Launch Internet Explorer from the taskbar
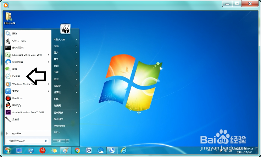Viewport: 261px width, 157px height. click(x=124, y=151)
